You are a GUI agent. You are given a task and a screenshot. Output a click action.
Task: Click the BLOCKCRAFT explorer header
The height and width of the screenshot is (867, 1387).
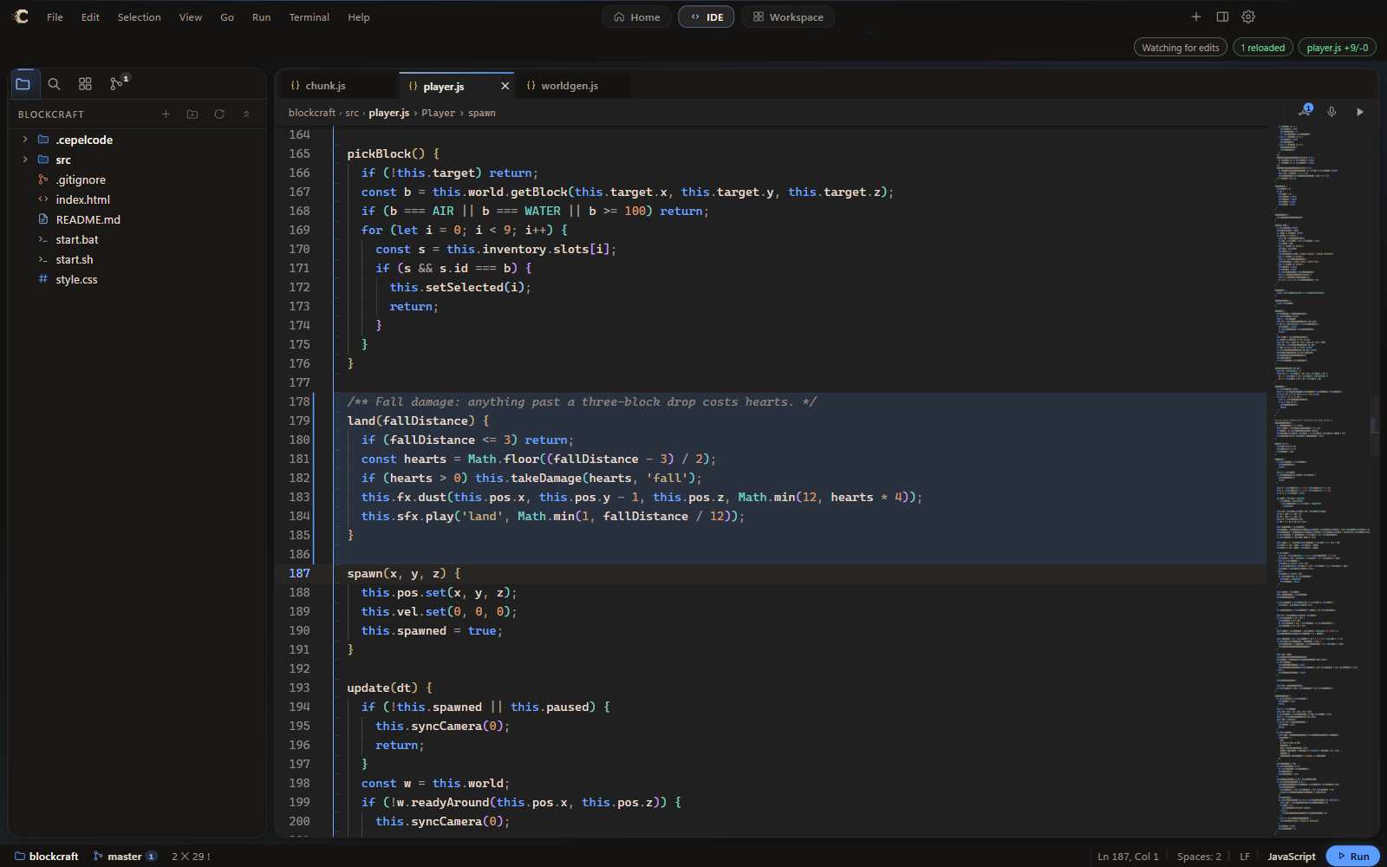(51, 114)
